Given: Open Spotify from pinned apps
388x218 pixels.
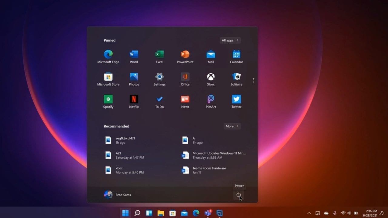Looking at the screenshot, I should [x=108, y=101].
